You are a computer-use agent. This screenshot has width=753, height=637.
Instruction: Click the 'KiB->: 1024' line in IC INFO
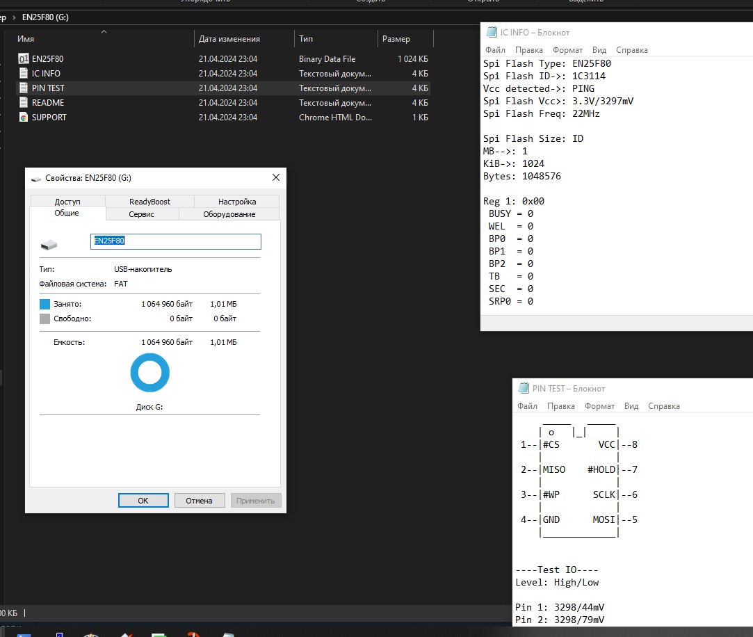pos(513,163)
